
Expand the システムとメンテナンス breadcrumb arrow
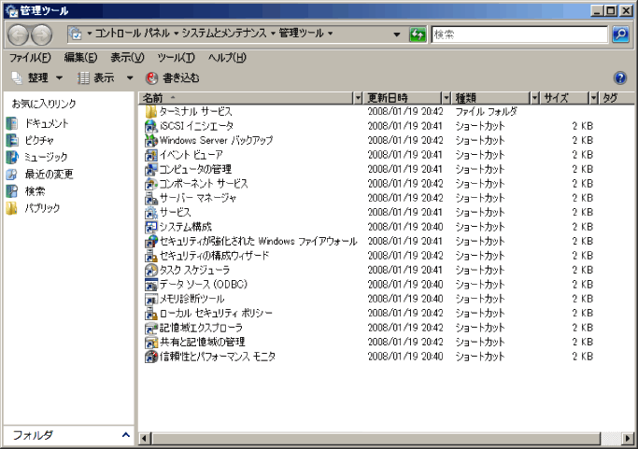(x=273, y=33)
